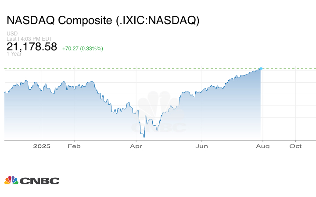Click the Jun label on the time axis
The image size is (316, 197).
click(x=201, y=146)
